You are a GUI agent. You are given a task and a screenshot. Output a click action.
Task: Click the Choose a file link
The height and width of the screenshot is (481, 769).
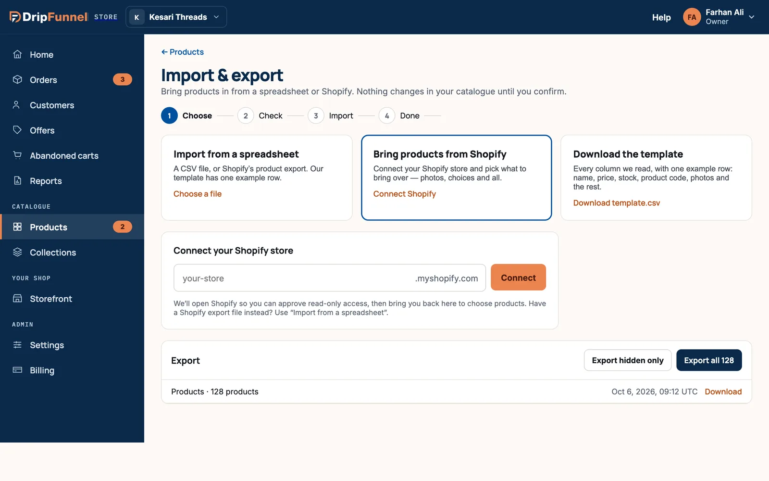click(198, 194)
